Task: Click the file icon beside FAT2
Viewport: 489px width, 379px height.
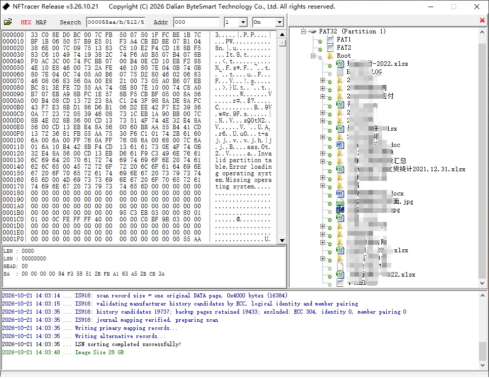Action: pyautogui.click(x=331, y=48)
